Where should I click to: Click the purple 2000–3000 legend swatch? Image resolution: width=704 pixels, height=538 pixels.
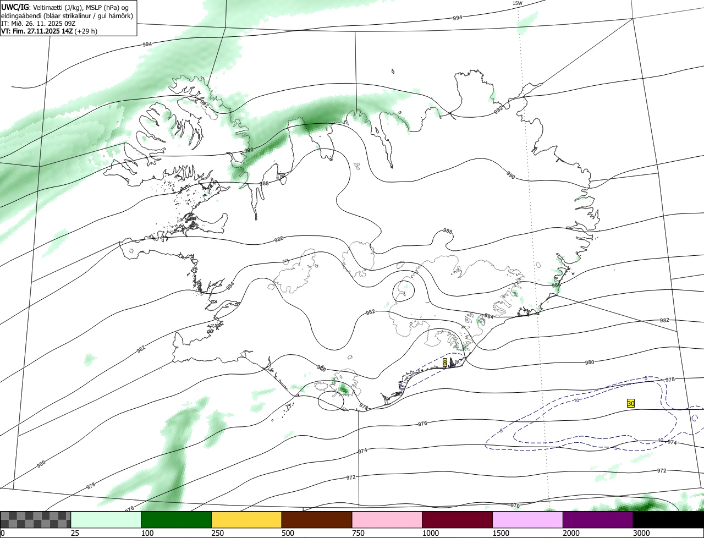click(x=598, y=519)
